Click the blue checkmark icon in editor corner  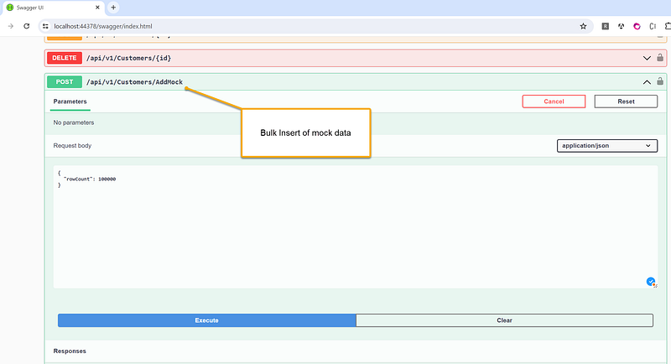tap(651, 282)
